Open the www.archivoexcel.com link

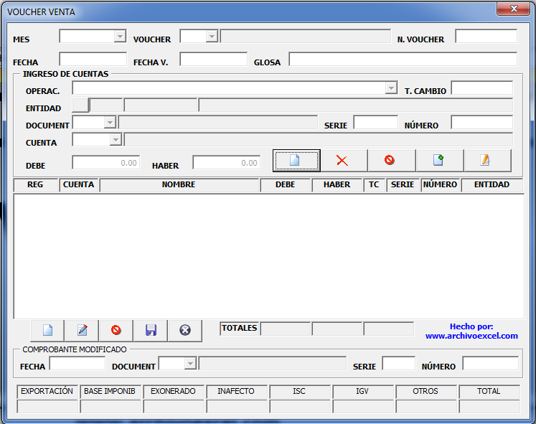[x=471, y=336]
